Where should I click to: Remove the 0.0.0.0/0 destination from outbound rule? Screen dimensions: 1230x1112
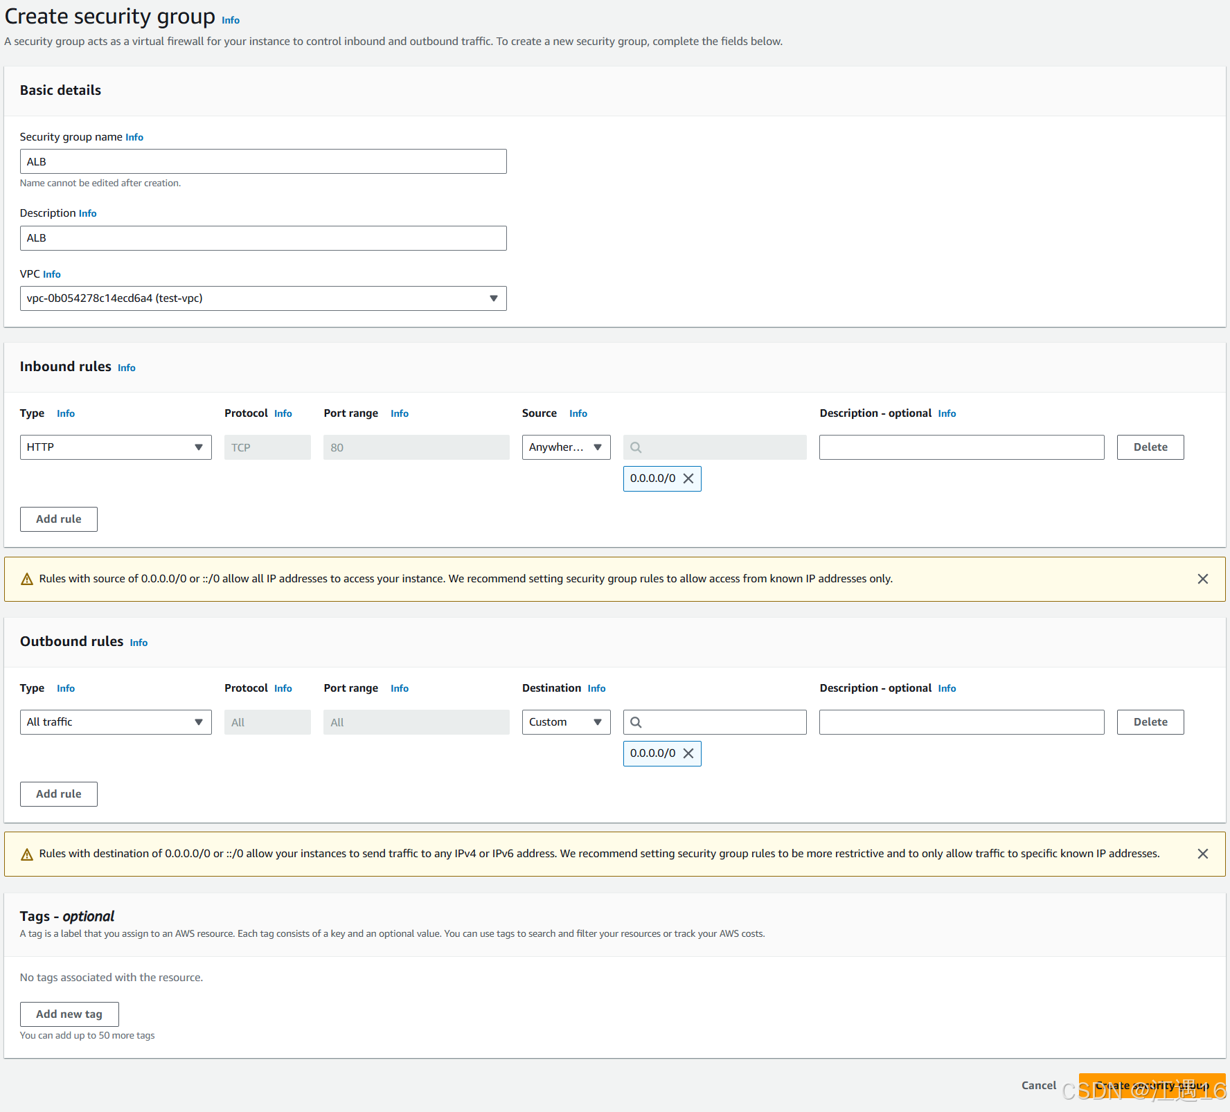tap(688, 753)
